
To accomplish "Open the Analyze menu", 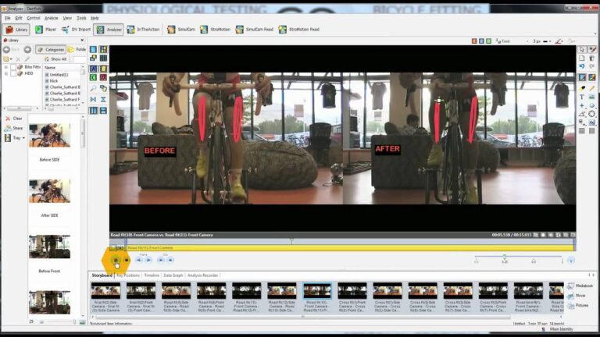I will coord(51,17).
